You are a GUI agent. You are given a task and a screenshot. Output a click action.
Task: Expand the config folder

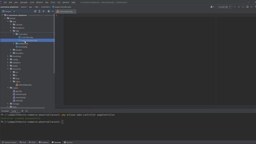pyautogui.click(x=8, y=60)
